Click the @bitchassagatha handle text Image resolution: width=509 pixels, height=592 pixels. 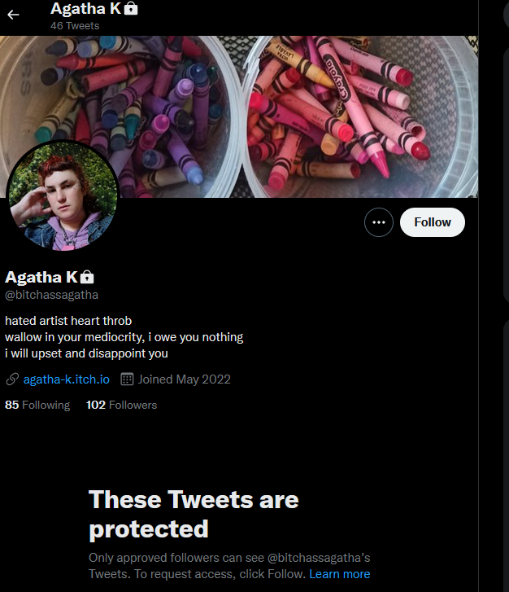coord(52,295)
